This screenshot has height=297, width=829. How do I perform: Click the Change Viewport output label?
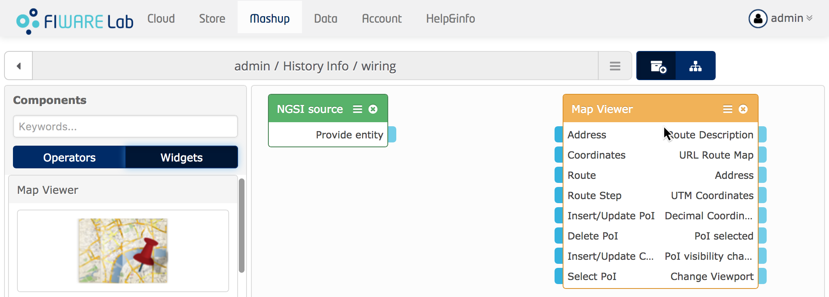click(x=712, y=276)
